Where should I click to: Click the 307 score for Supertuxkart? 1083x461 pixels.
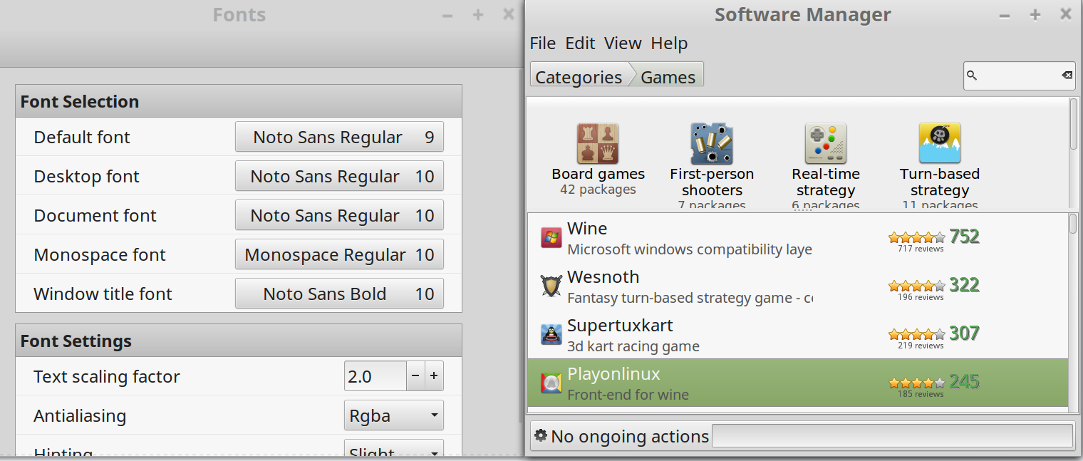tap(965, 333)
